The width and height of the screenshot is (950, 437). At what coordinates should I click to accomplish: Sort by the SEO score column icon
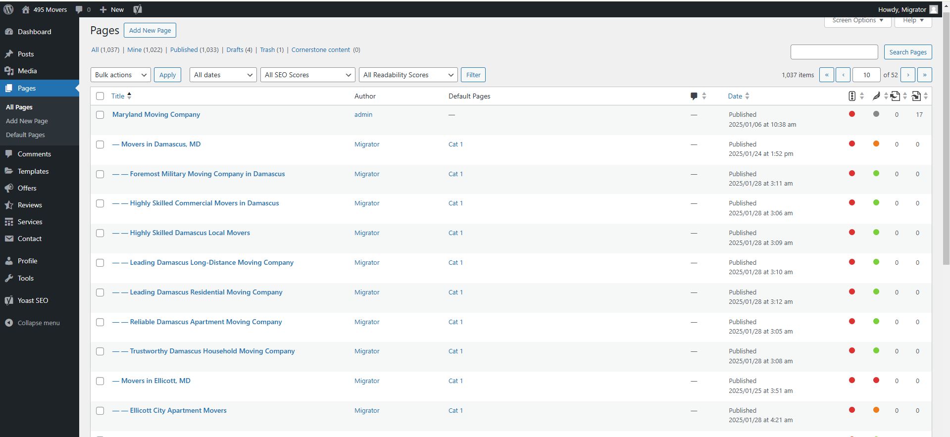852,96
